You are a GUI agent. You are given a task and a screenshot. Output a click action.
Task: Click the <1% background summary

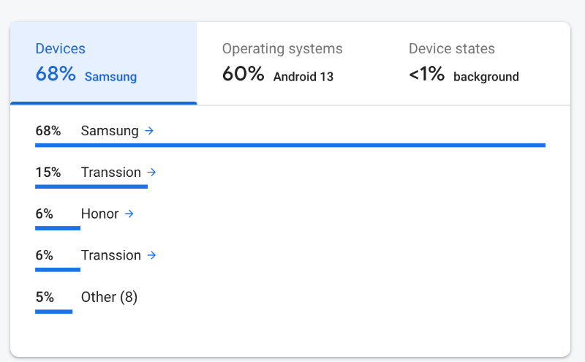click(x=464, y=75)
